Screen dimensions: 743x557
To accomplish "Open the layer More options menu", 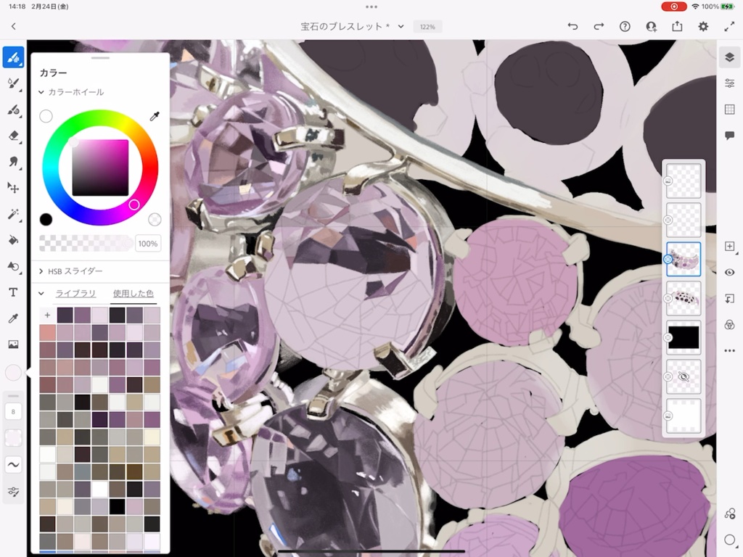I will (730, 351).
